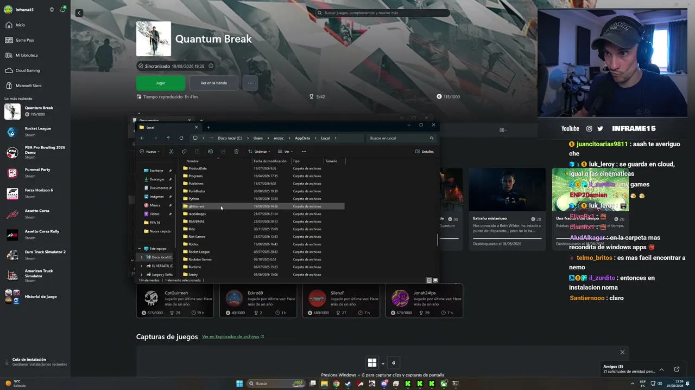Click the Xbox game search field
Image resolution: width=695 pixels, height=390 pixels.
[382, 12]
